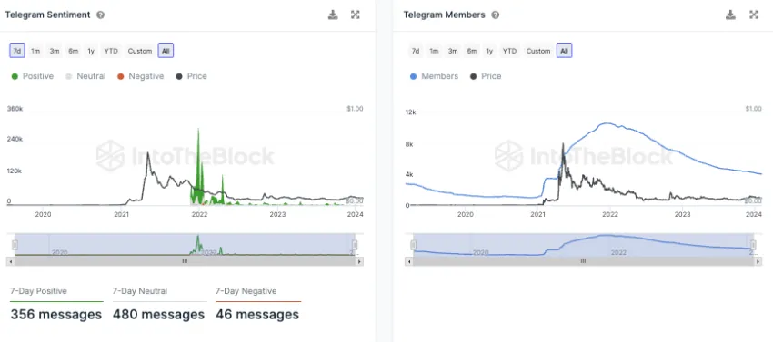Image resolution: width=773 pixels, height=342 pixels.
Task: Toggle Neutral series in Sentiment legend
Action: point(85,76)
